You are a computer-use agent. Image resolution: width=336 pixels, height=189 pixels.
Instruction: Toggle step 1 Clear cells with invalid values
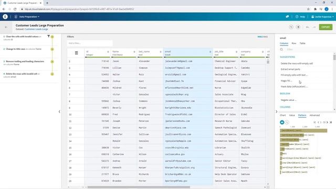[x=52, y=37]
